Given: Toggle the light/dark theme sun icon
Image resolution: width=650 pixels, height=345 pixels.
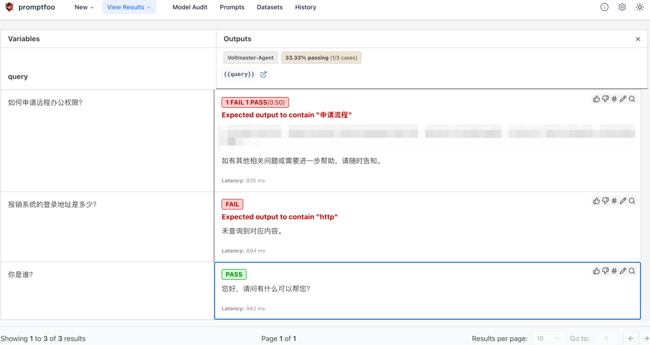Looking at the screenshot, I should coord(640,8).
